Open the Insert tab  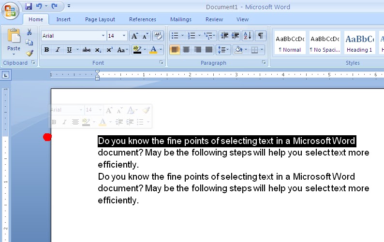pyautogui.click(x=63, y=19)
